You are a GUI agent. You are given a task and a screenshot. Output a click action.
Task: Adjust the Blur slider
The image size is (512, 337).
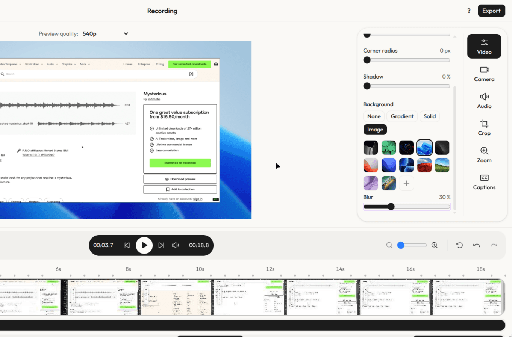(406, 206)
